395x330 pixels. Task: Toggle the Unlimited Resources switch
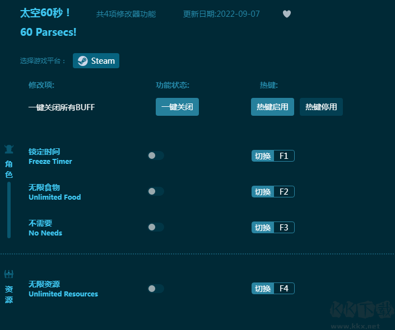[x=156, y=289]
